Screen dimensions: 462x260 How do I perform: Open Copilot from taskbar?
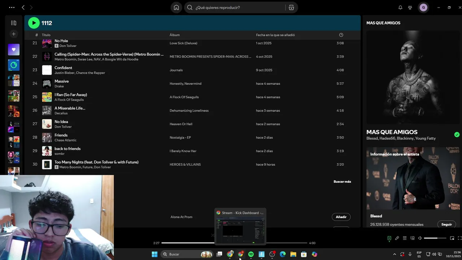coord(314,254)
